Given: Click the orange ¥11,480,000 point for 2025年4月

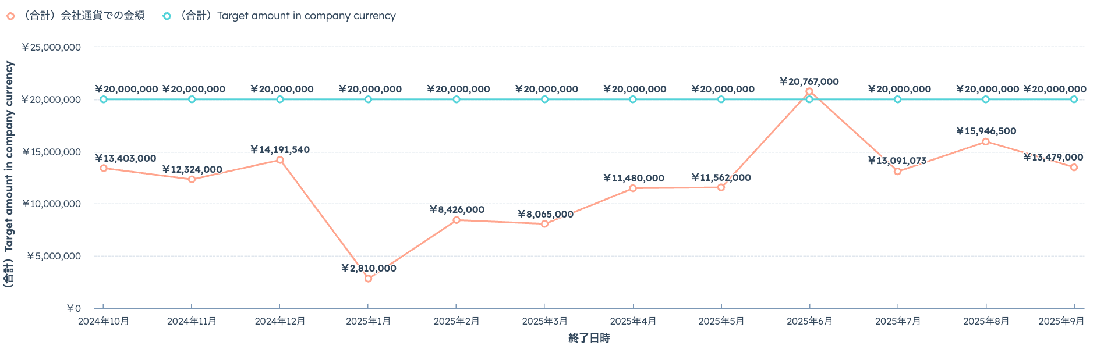Looking at the screenshot, I should (633, 188).
